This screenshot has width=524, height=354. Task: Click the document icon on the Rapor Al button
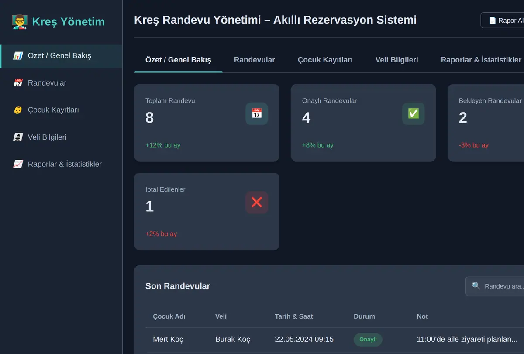[x=492, y=21]
